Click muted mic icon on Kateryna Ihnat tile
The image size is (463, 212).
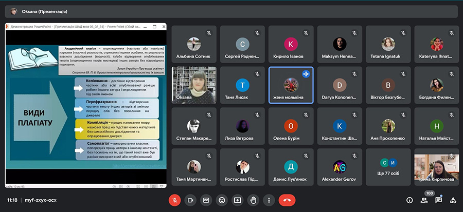pos(452,33)
